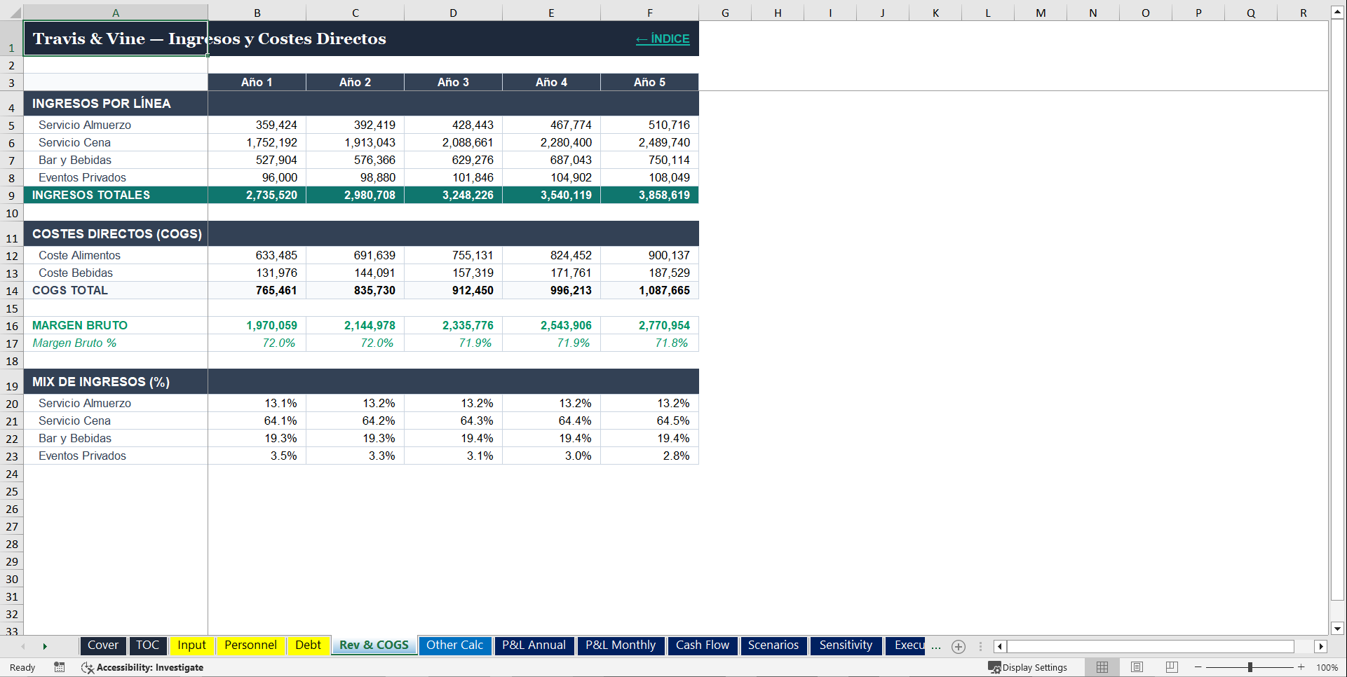Viewport: 1347px width, 677px height.
Task: Follow the ÍNDICE link
Action: [x=663, y=39]
